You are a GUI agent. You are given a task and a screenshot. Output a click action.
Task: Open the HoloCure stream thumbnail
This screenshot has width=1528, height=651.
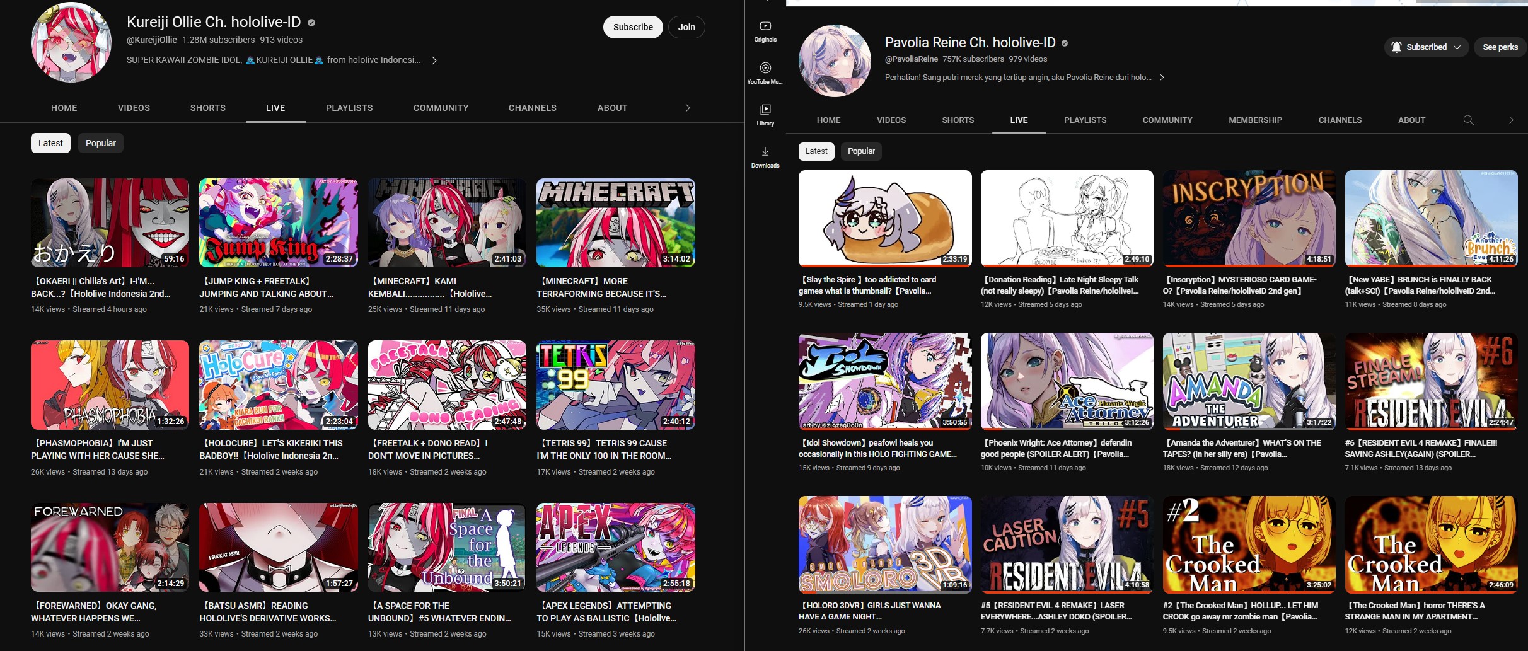click(x=279, y=385)
